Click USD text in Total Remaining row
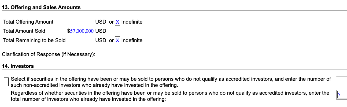 point(101,40)
